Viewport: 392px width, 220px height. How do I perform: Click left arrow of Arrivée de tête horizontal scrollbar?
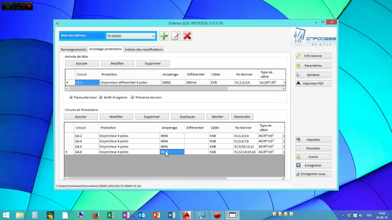point(67,89)
